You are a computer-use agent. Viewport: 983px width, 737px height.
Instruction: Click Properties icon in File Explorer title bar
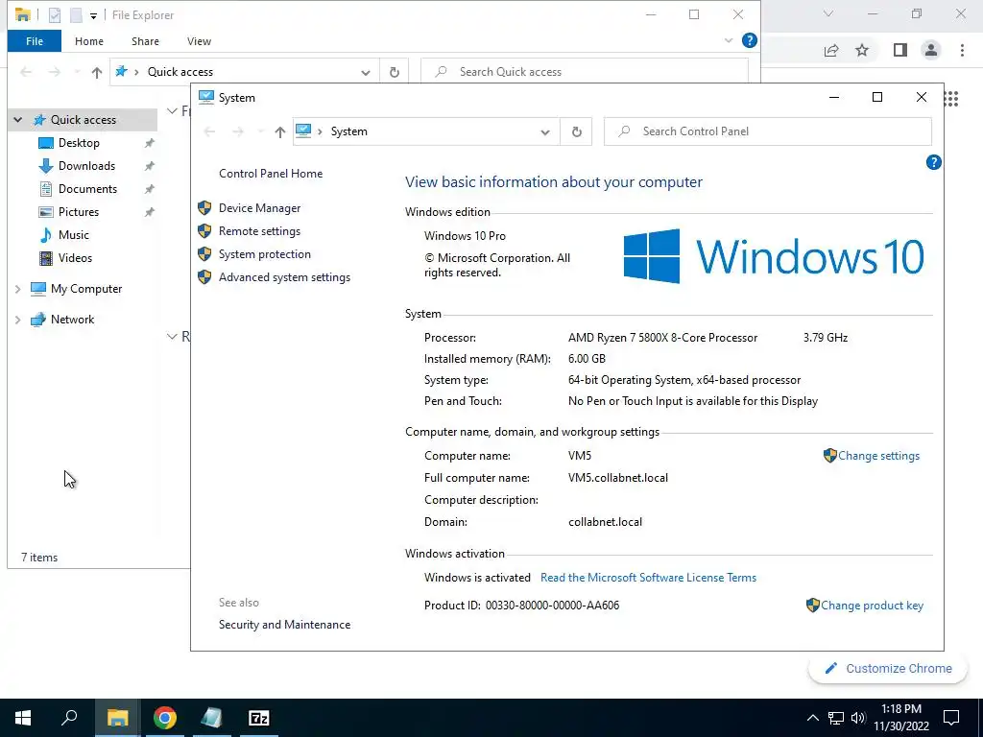coord(55,15)
